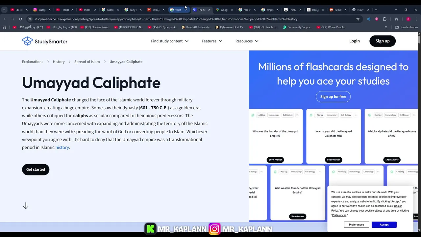The width and height of the screenshot is (421, 237).
Task: Click Immunology tag on 'Which caliphate' card
Action: click(x=390, y=115)
